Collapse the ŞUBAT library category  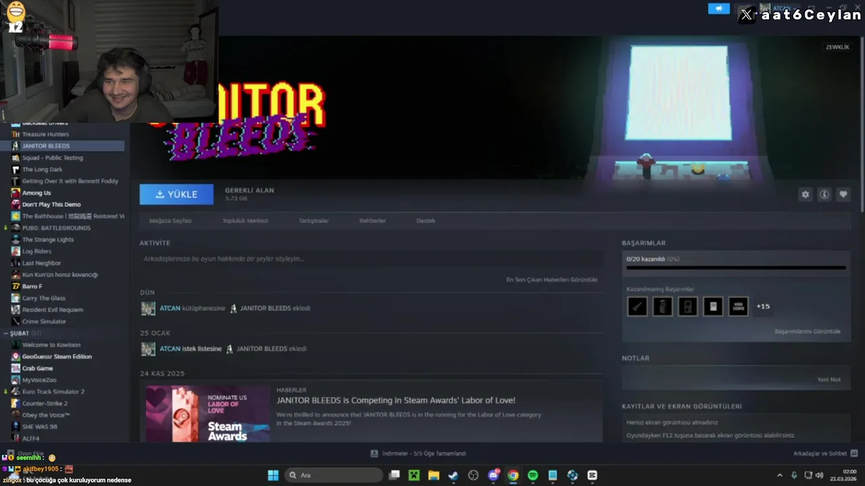click(6, 333)
